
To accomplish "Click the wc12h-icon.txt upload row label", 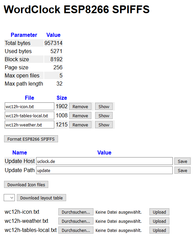I will pos(22,212).
